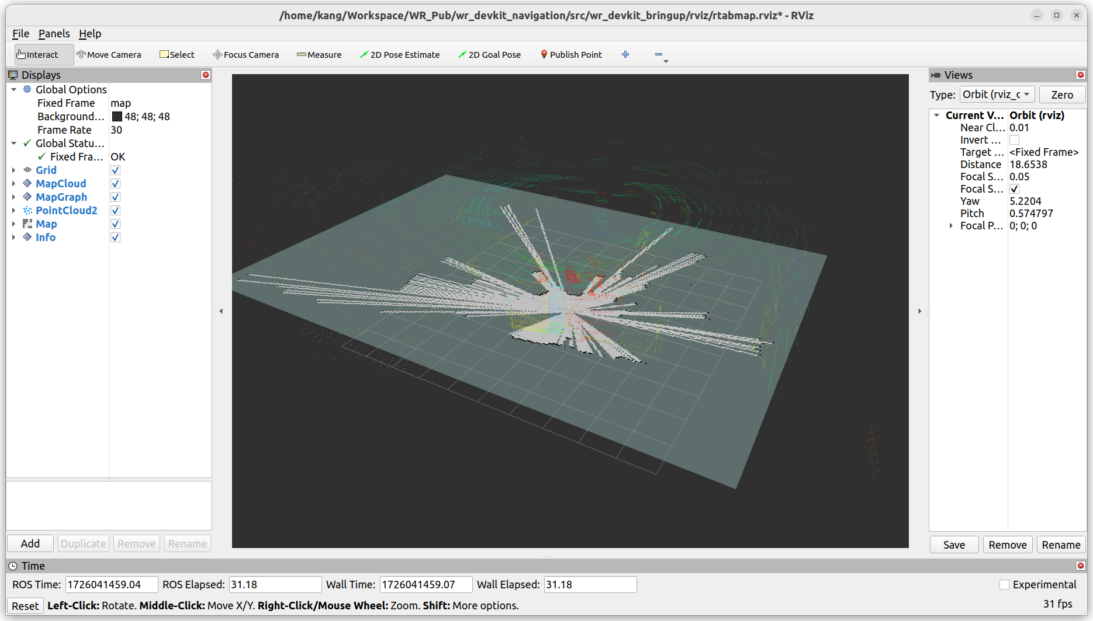Select the Publish Point tool
The height and width of the screenshot is (621, 1093).
pyautogui.click(x=571, y=54)
